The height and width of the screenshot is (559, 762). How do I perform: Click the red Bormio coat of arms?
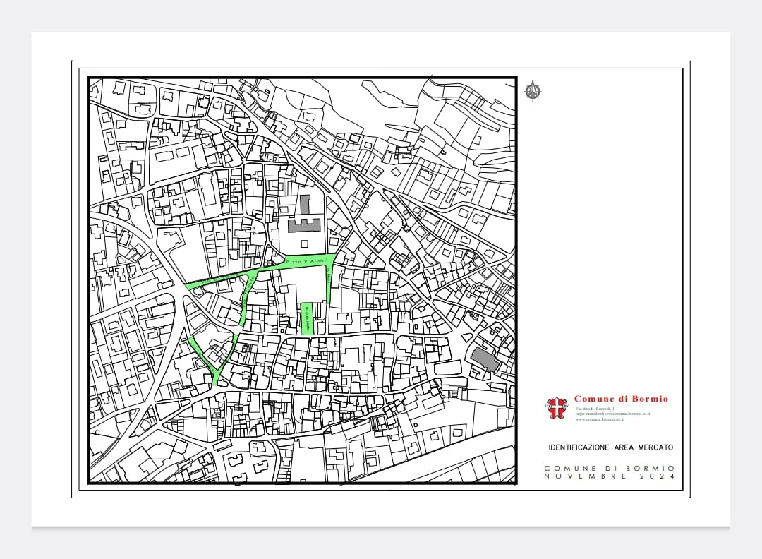point(557,409)
